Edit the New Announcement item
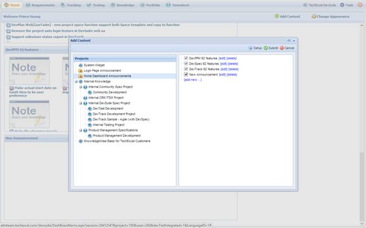The width and height of the screenshot is (366, 228). click(222, 75)
